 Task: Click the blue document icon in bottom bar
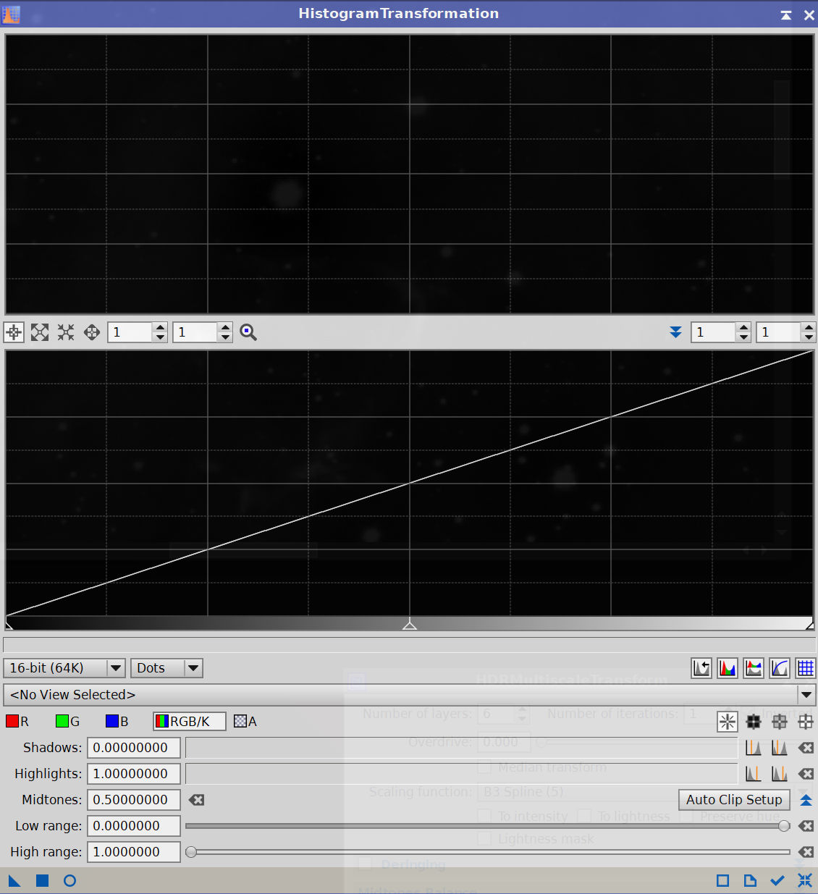750,881
